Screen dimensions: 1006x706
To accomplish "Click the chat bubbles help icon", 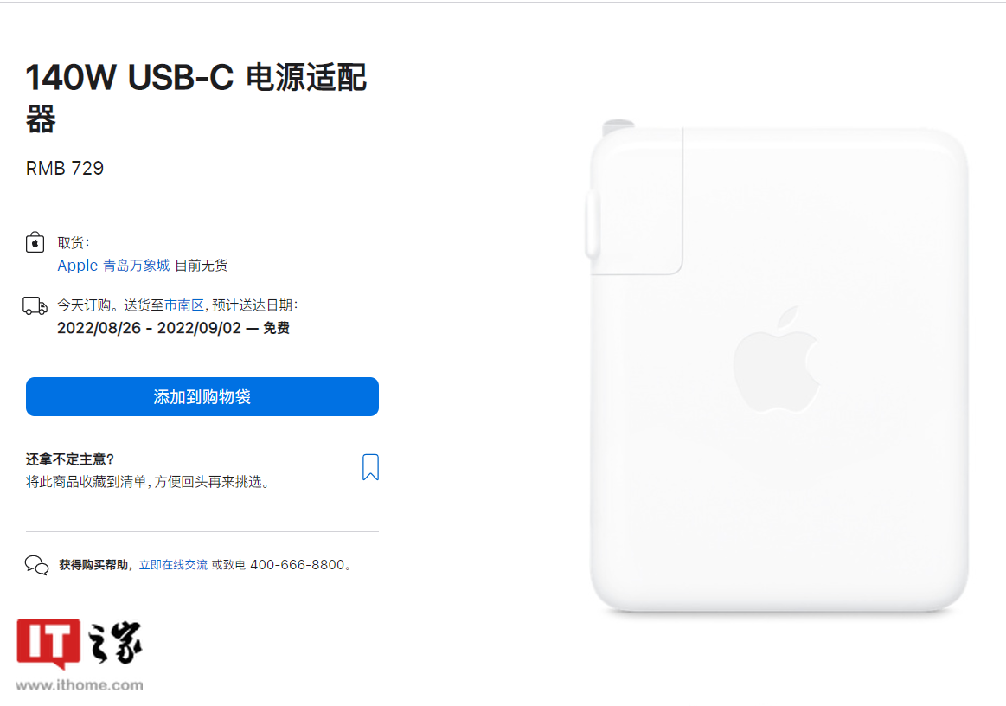I will click(36, 565).
